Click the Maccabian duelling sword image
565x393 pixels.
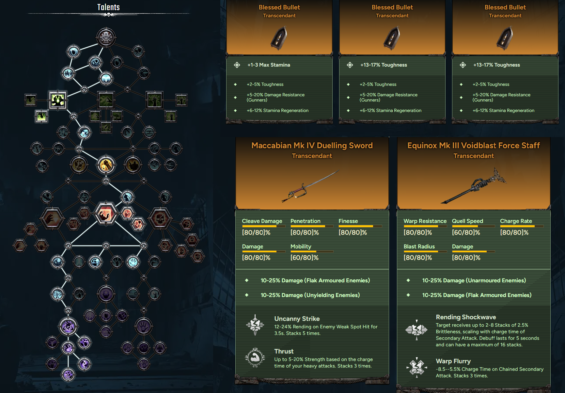tap(310, 186)
